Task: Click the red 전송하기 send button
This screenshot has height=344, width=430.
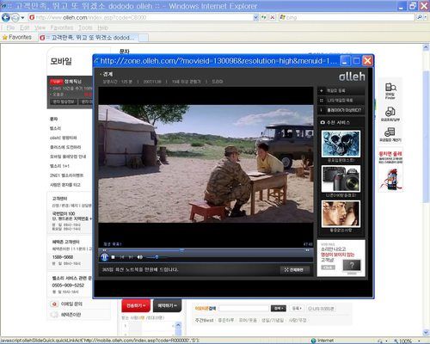Action: pyautogui.click(x=136, y=306)
